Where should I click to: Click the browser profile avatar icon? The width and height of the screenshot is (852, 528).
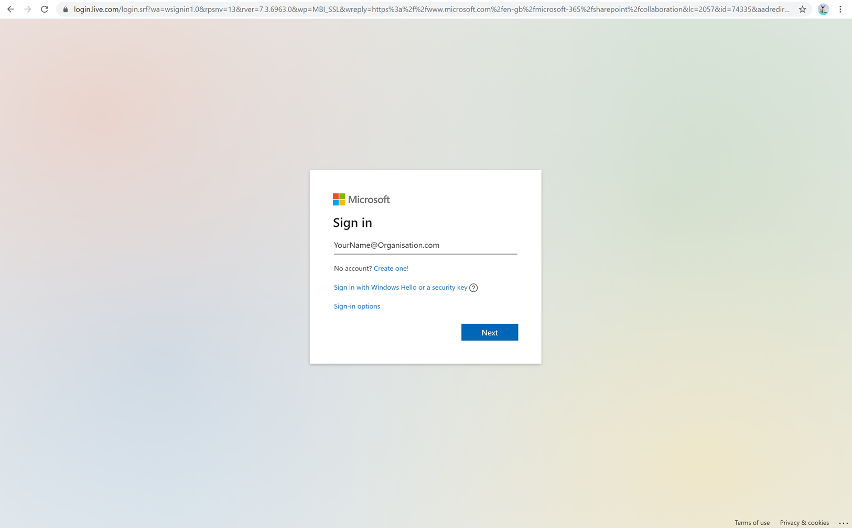tap(823, 9)
